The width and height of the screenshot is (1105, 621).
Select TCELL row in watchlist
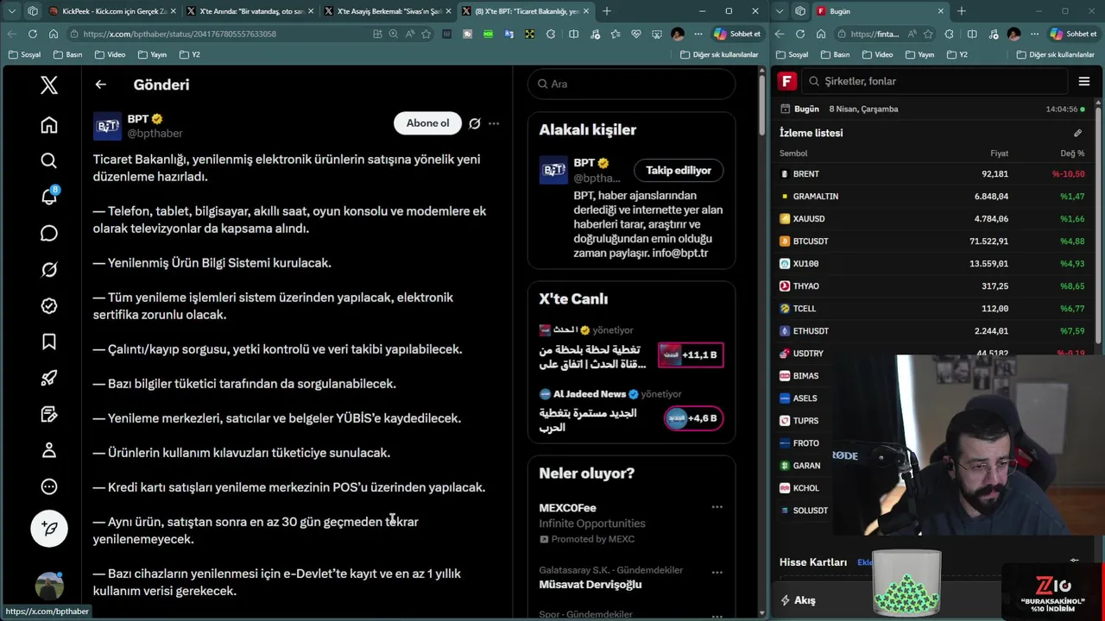pos(932,308)
